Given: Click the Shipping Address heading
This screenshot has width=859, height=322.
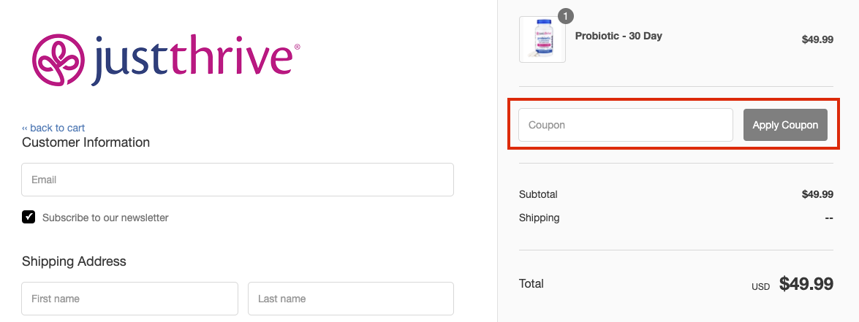Looking at the screenshot, I should (74, 261).
